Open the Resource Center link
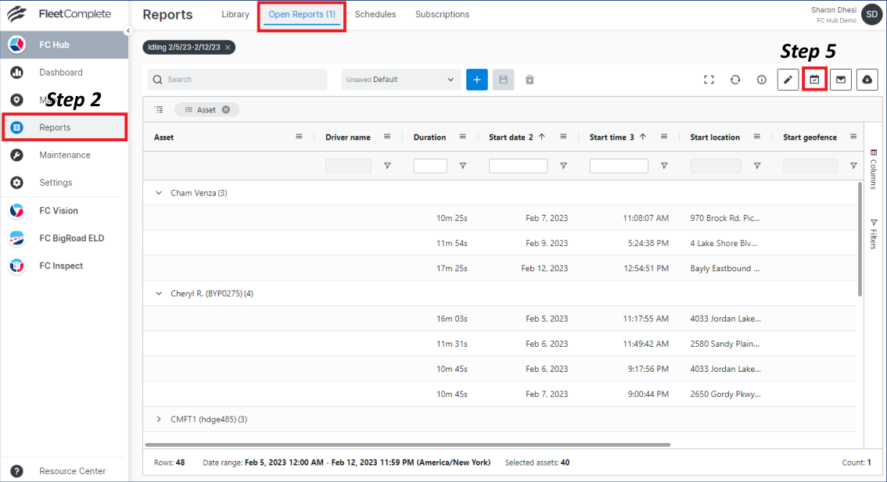Viewport: 887px width, 482px height. click(72, 471)
